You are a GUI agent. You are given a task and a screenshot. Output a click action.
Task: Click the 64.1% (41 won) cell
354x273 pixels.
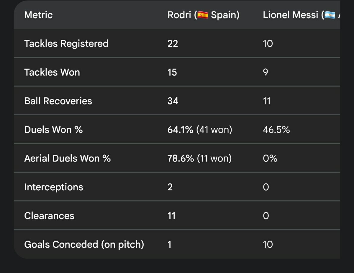click(x=200, y=129)
